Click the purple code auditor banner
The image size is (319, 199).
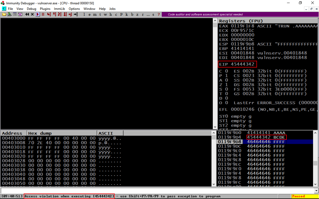(x=240, y=14)
